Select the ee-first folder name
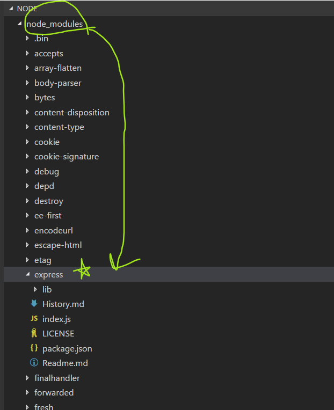The height and width of the screenshot is (410, 334). [48, 215]
